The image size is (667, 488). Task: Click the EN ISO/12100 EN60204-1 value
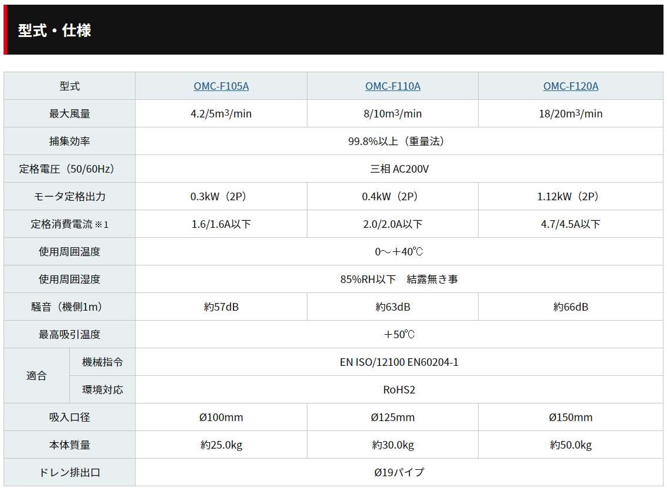coord(399,362)
